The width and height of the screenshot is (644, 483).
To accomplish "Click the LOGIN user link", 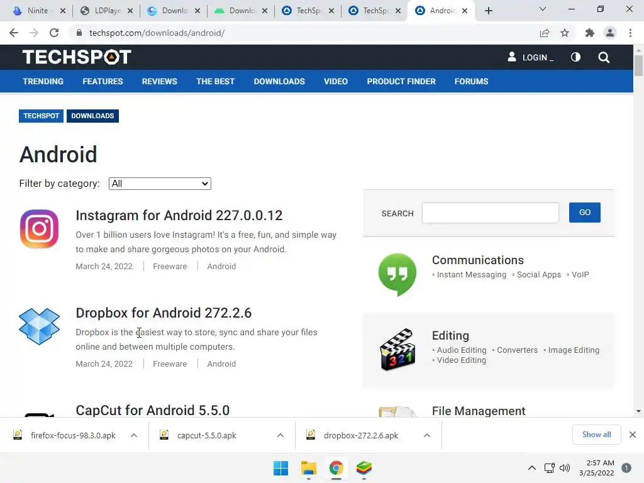I will 530,57.
